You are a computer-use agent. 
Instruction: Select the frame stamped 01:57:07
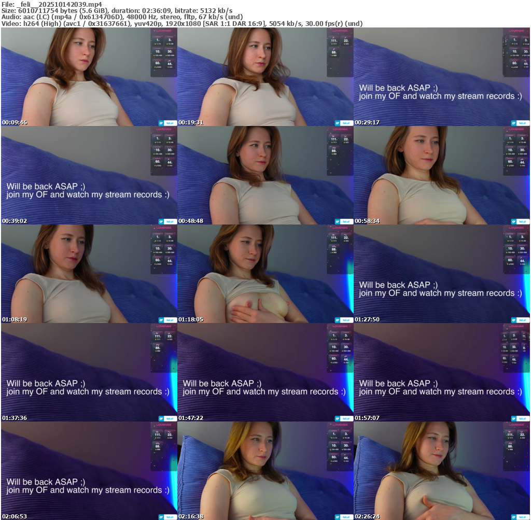442,372
